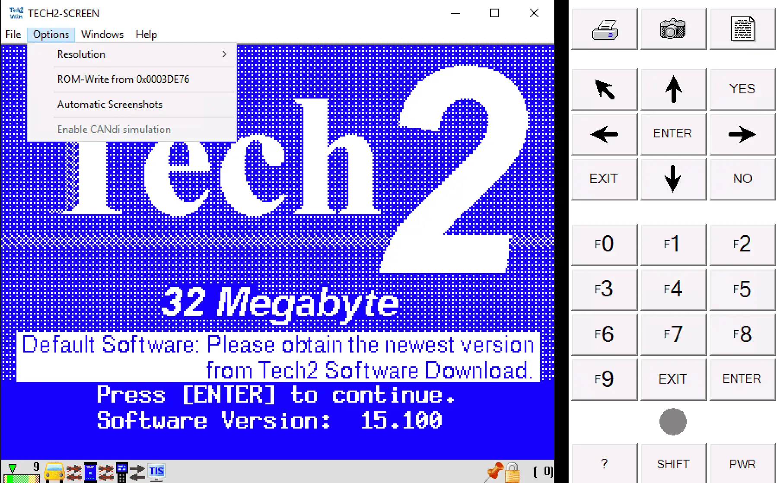This screenshot has width=777, height=483.
Task: Expand Resolution submenu arrow
Action: tap(224, 54)
